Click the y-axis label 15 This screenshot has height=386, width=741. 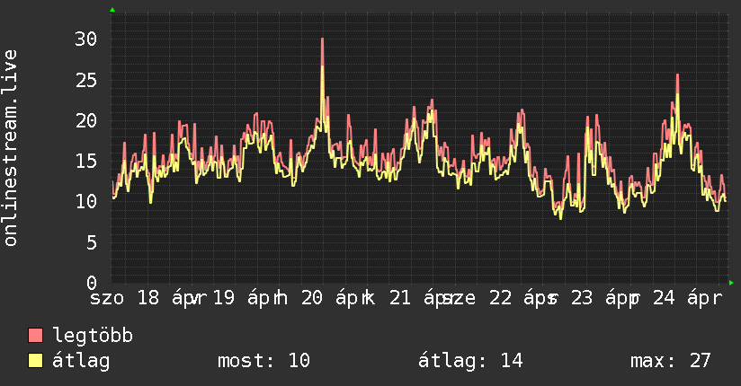[x=86, y=162]
